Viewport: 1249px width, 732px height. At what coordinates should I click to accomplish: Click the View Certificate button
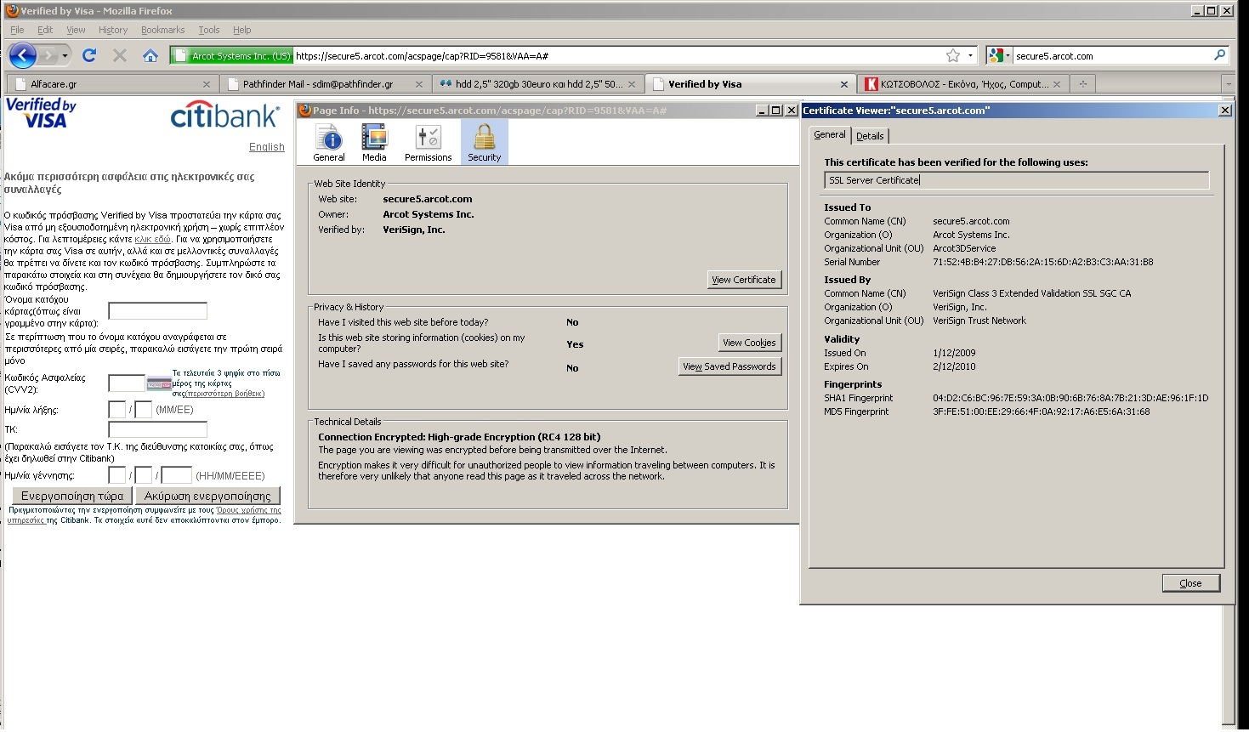744,280
